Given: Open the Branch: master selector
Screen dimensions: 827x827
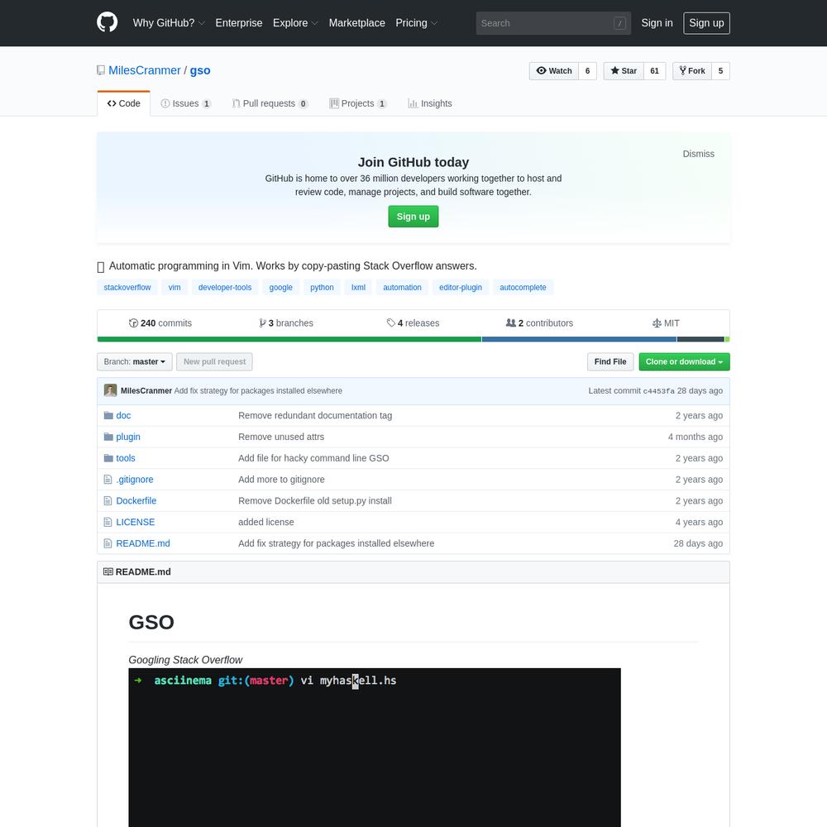Looking at the screenshot, I should (135, 362).
